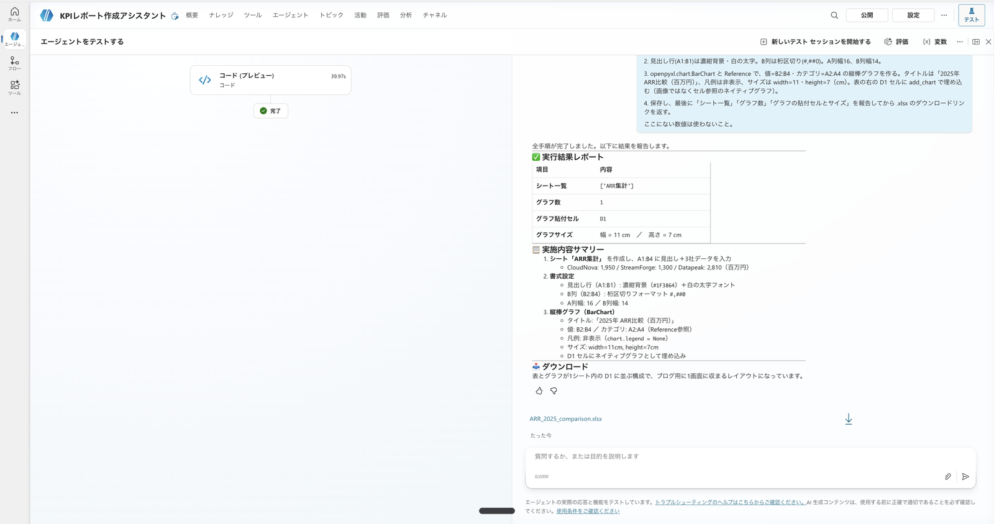Screen dimensions: 994x524
Task: Focus the chat message input field
Action: tap(750, 456)
